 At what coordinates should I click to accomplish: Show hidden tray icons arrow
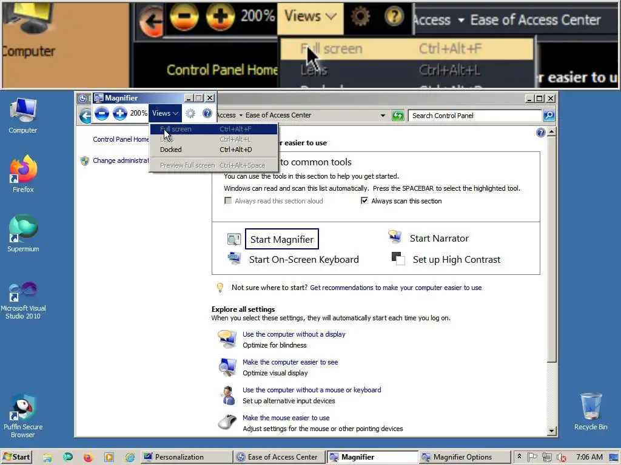tap(519, 457)
